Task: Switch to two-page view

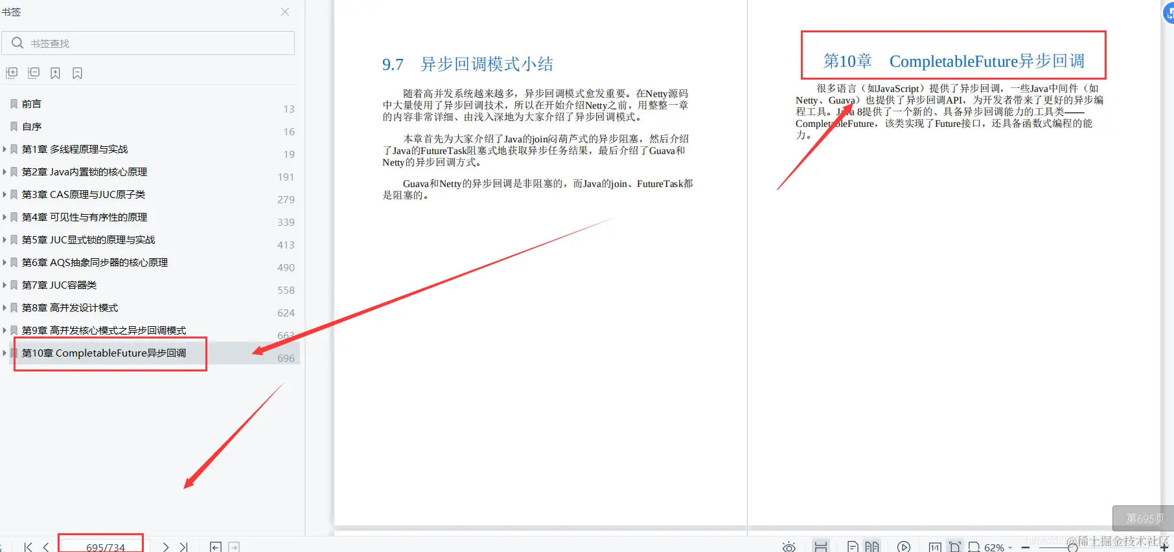Action: pos(872,547)
